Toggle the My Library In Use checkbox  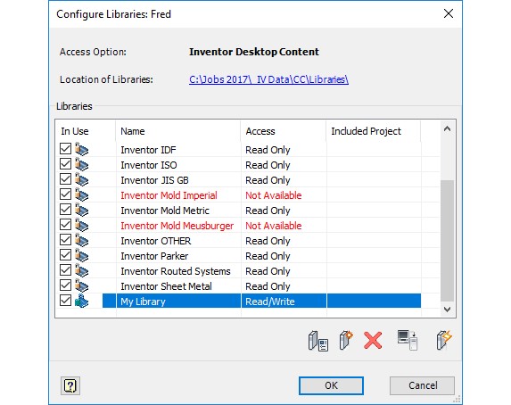click(65, 301)
